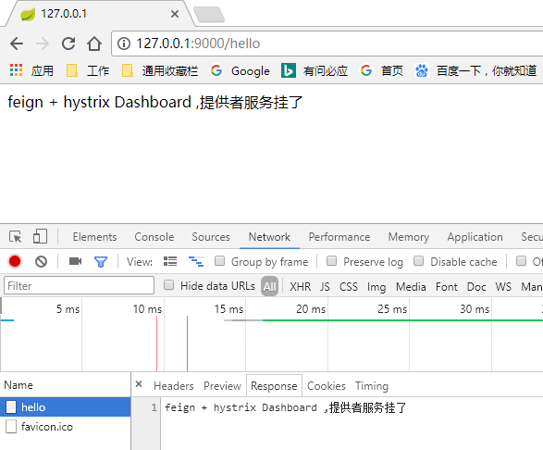543x450 pixels.
Task: Reload the page with refresh icon
Action: tap(68, 44)
